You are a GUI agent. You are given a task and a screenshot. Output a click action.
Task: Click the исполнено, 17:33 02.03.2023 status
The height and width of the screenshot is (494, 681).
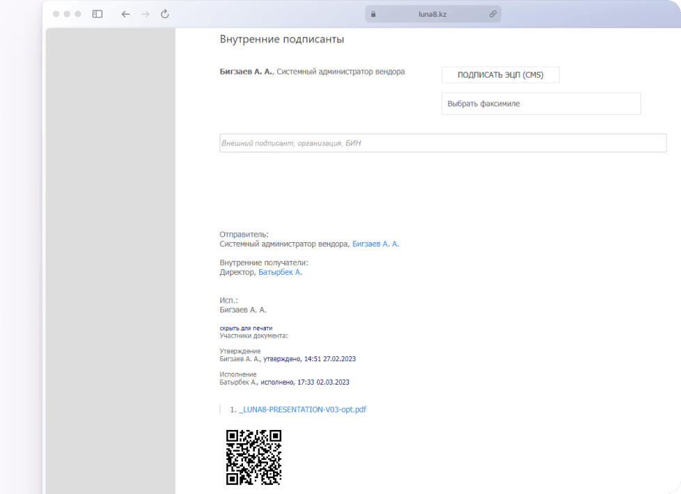click(x=306, y=382)
